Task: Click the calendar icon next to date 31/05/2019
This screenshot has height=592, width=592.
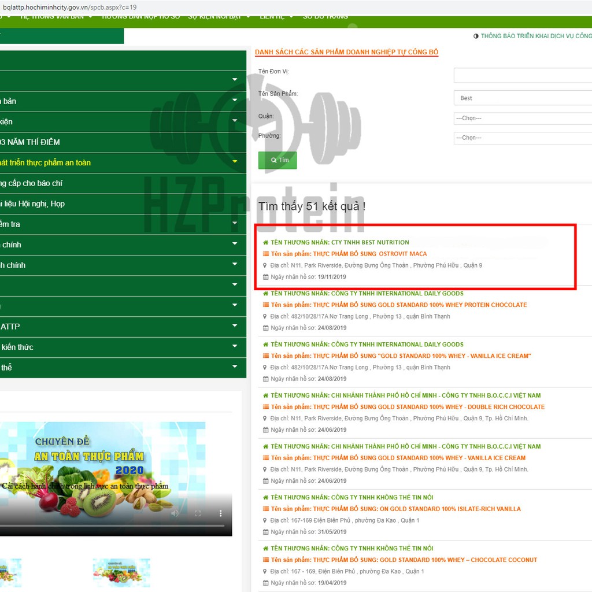Action: tap(266, 532)
